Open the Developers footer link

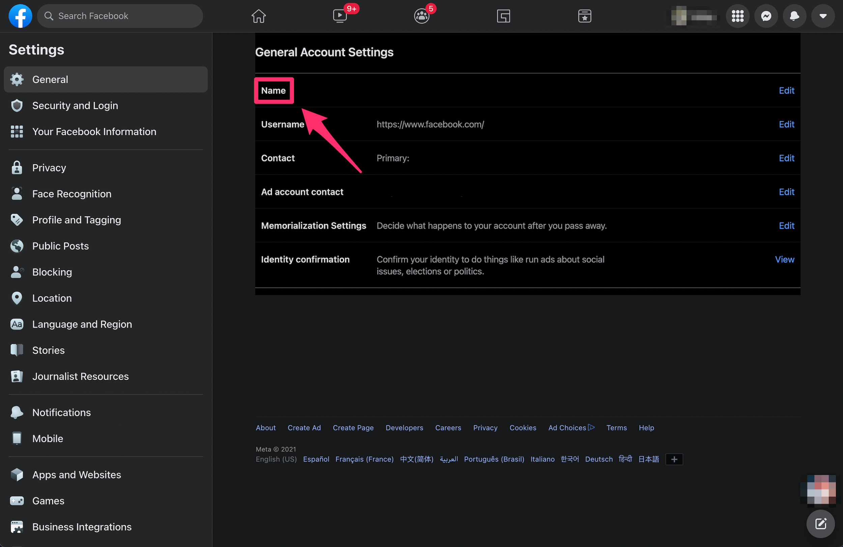click(405, 428)
